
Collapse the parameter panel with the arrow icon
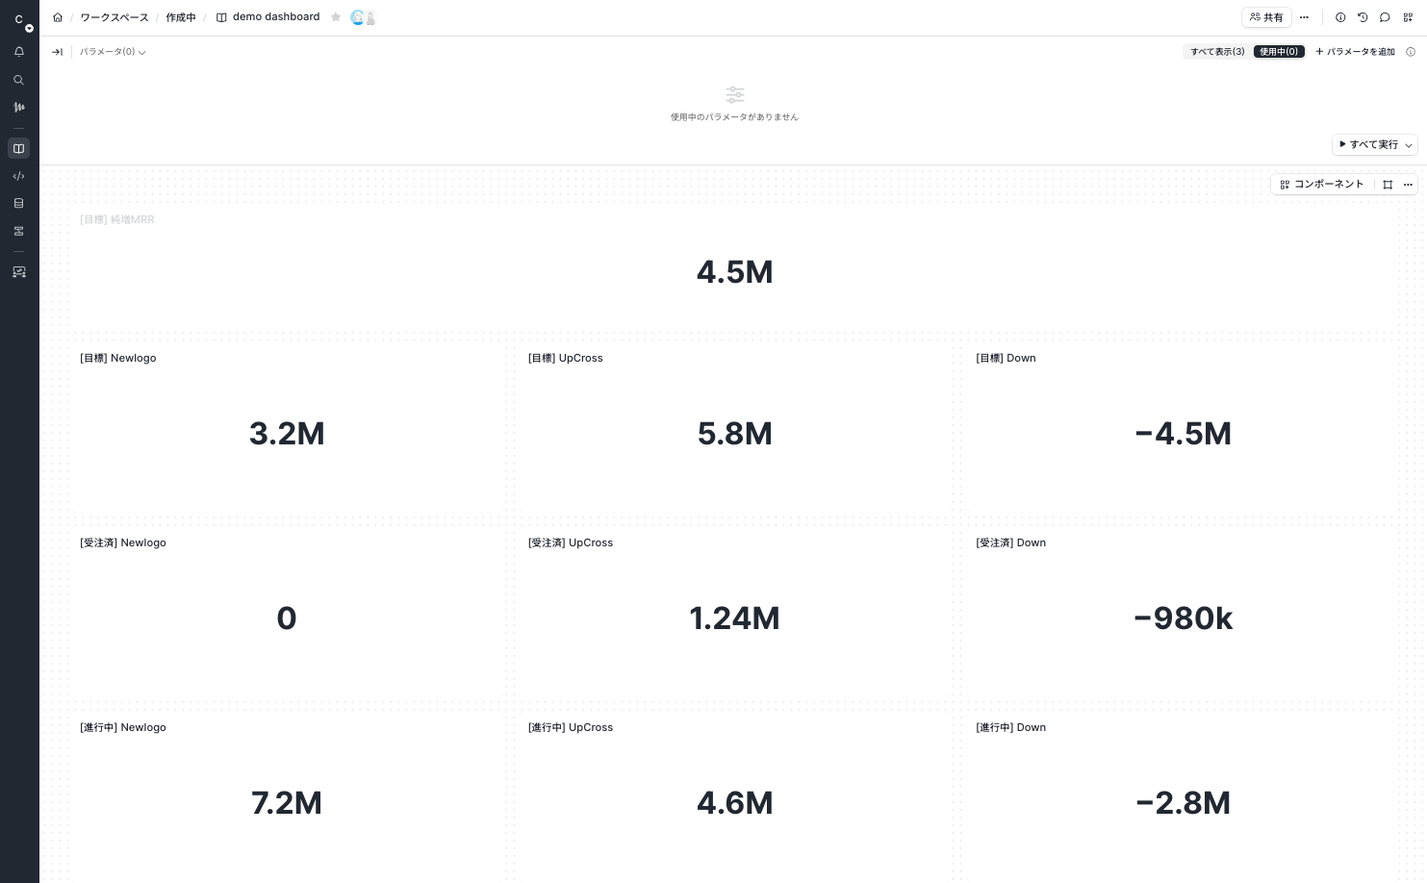pos(57,52)
